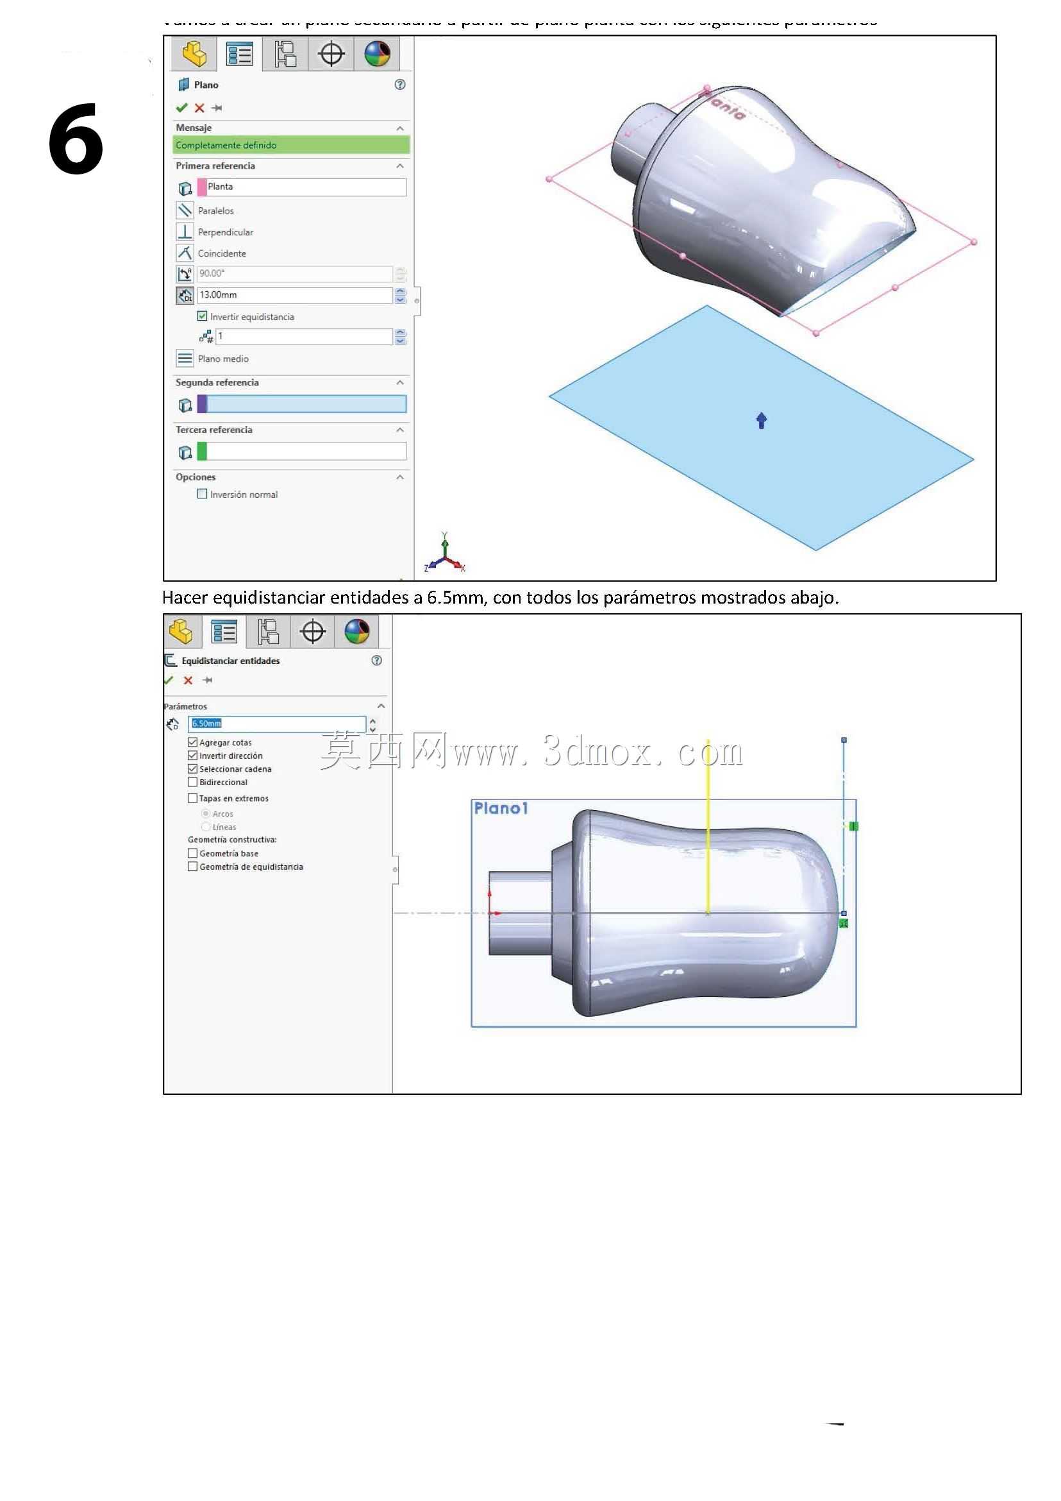Select the Coincidente constraint icon
The width and height of the screenshot is (1061, 1501).
[x=185, y=253]
